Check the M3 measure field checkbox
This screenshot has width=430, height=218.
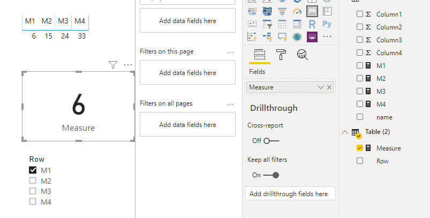coord(360,91)
